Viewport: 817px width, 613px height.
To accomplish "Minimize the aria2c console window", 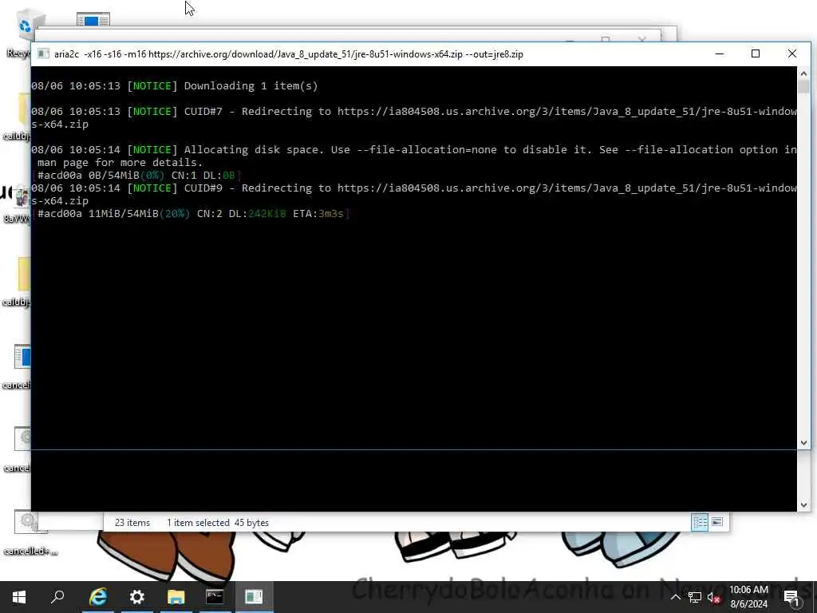I will 720,53.
